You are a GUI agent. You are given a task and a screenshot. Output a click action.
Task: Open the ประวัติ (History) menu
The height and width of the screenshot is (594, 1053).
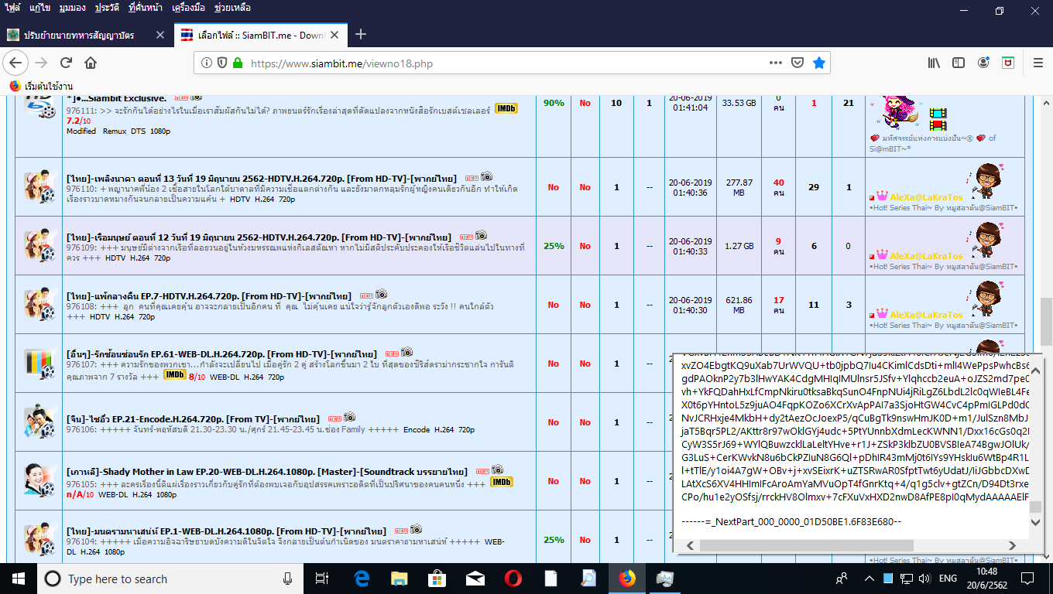tap(108, 8)
